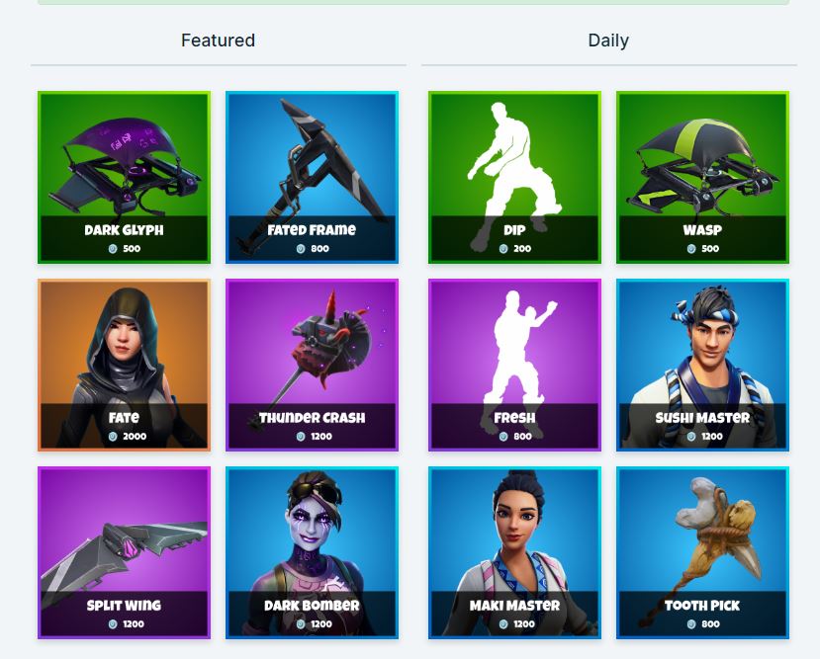820x659 pixels.
Task: Open the Dark Glyph glider item
Action: pyautogui.click(x=124, y=178)
